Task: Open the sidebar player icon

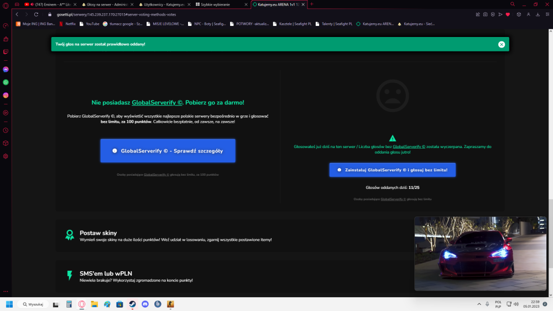Action: 6,113
